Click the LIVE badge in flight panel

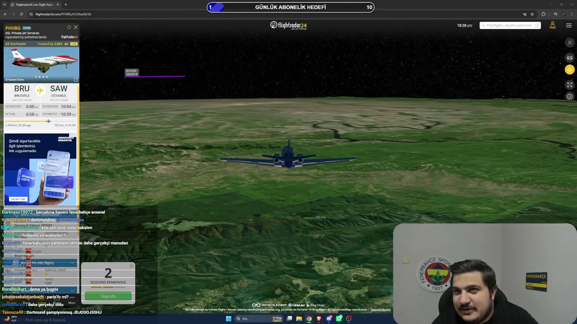click(73, 44)
